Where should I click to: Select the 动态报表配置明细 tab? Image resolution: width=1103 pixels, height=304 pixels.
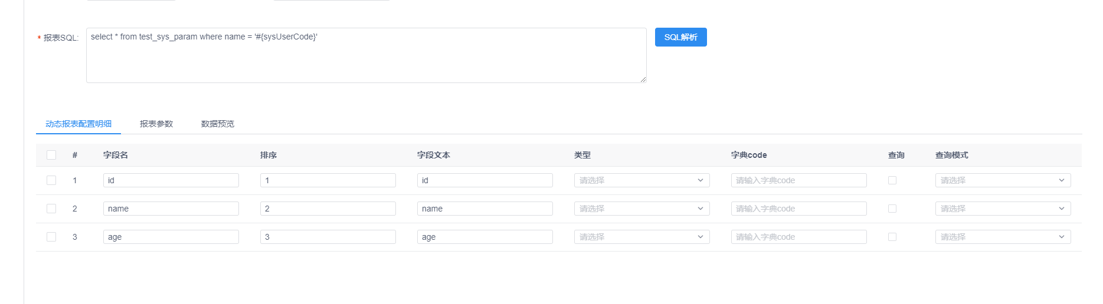pyautogui.click(x=78, y=124)
